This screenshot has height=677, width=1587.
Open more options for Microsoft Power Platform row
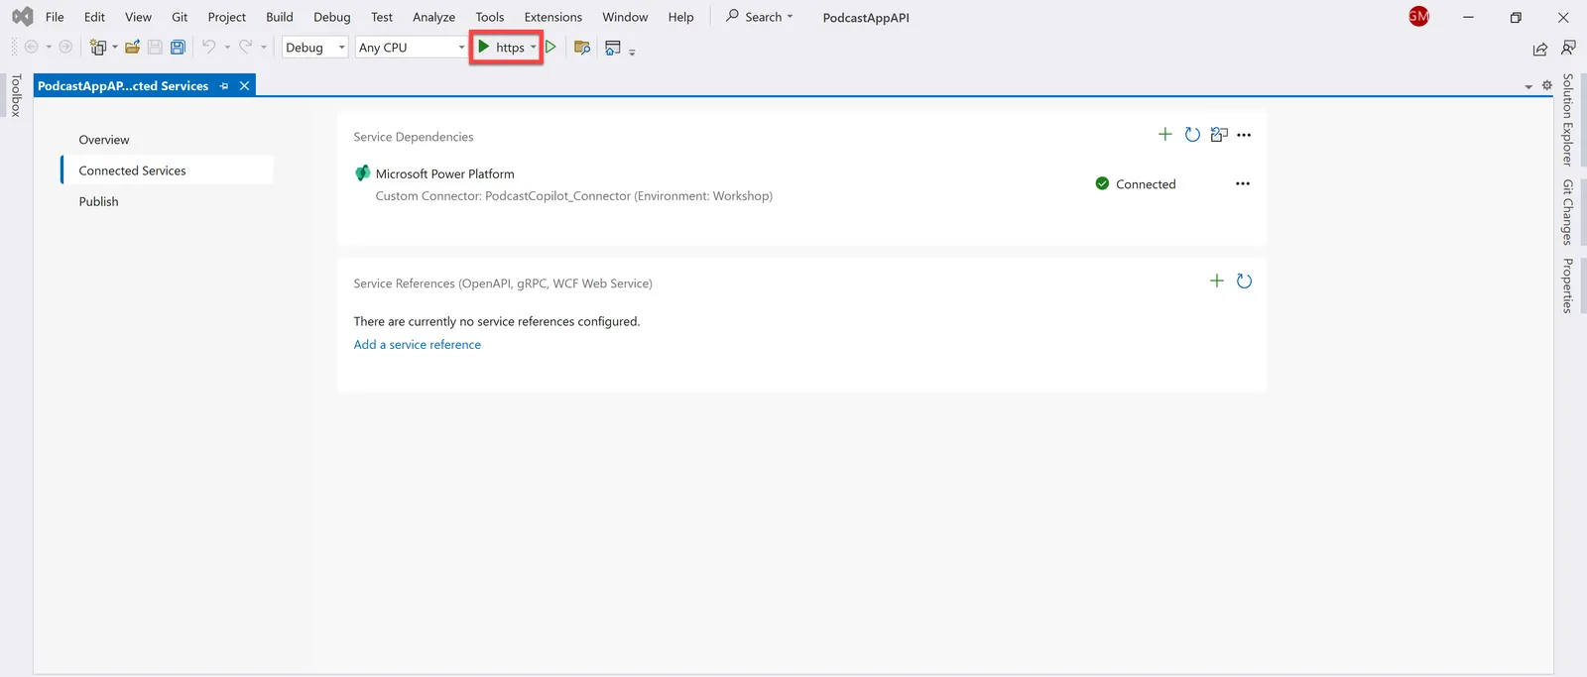pos(1243,183)
